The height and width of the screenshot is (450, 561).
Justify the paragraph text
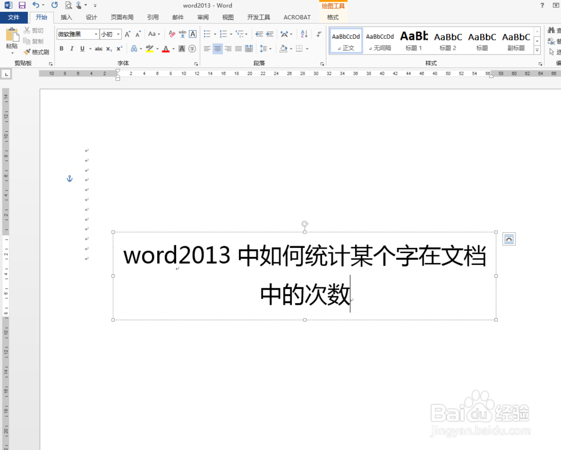(x=238, y=49)
